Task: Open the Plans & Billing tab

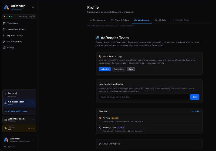Action: pyautogui.click(x=120, y=20)
